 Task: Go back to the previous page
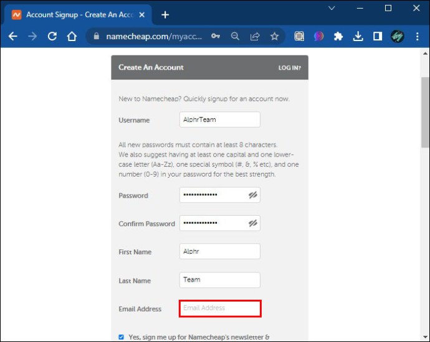[13, 36]
